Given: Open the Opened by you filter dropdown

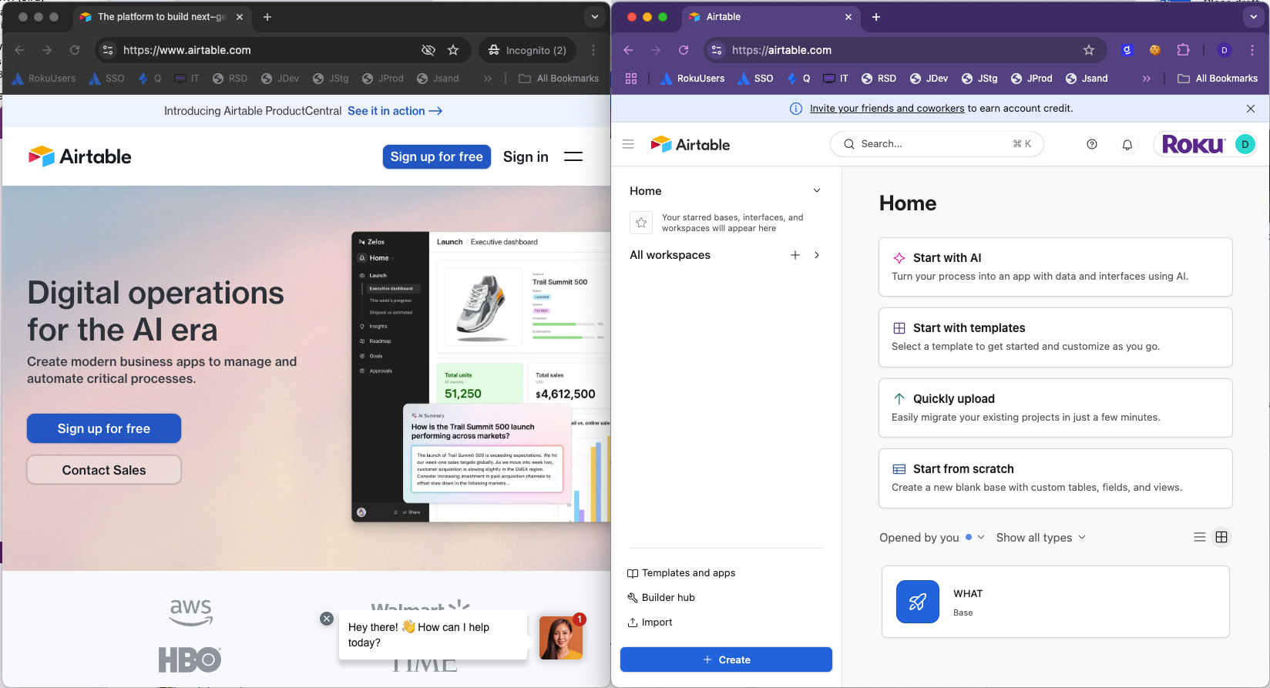Looking at the screenshot, I should (x=932, y=538).
